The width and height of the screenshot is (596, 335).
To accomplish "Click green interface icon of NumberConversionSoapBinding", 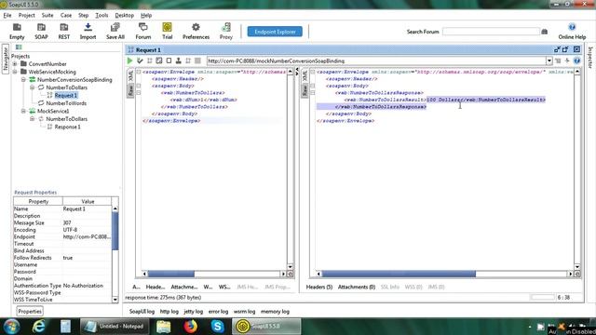I will tap(33, 80).
